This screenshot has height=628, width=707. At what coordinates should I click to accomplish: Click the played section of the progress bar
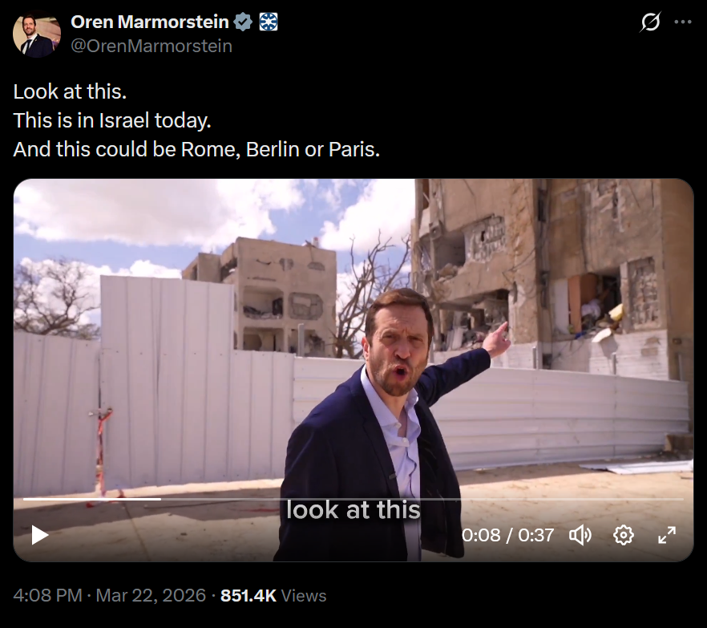(x=92, y=499)
